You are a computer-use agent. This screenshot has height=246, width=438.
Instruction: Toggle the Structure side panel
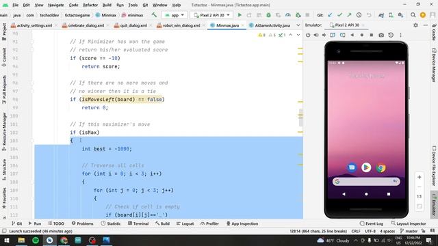[4, 169]
